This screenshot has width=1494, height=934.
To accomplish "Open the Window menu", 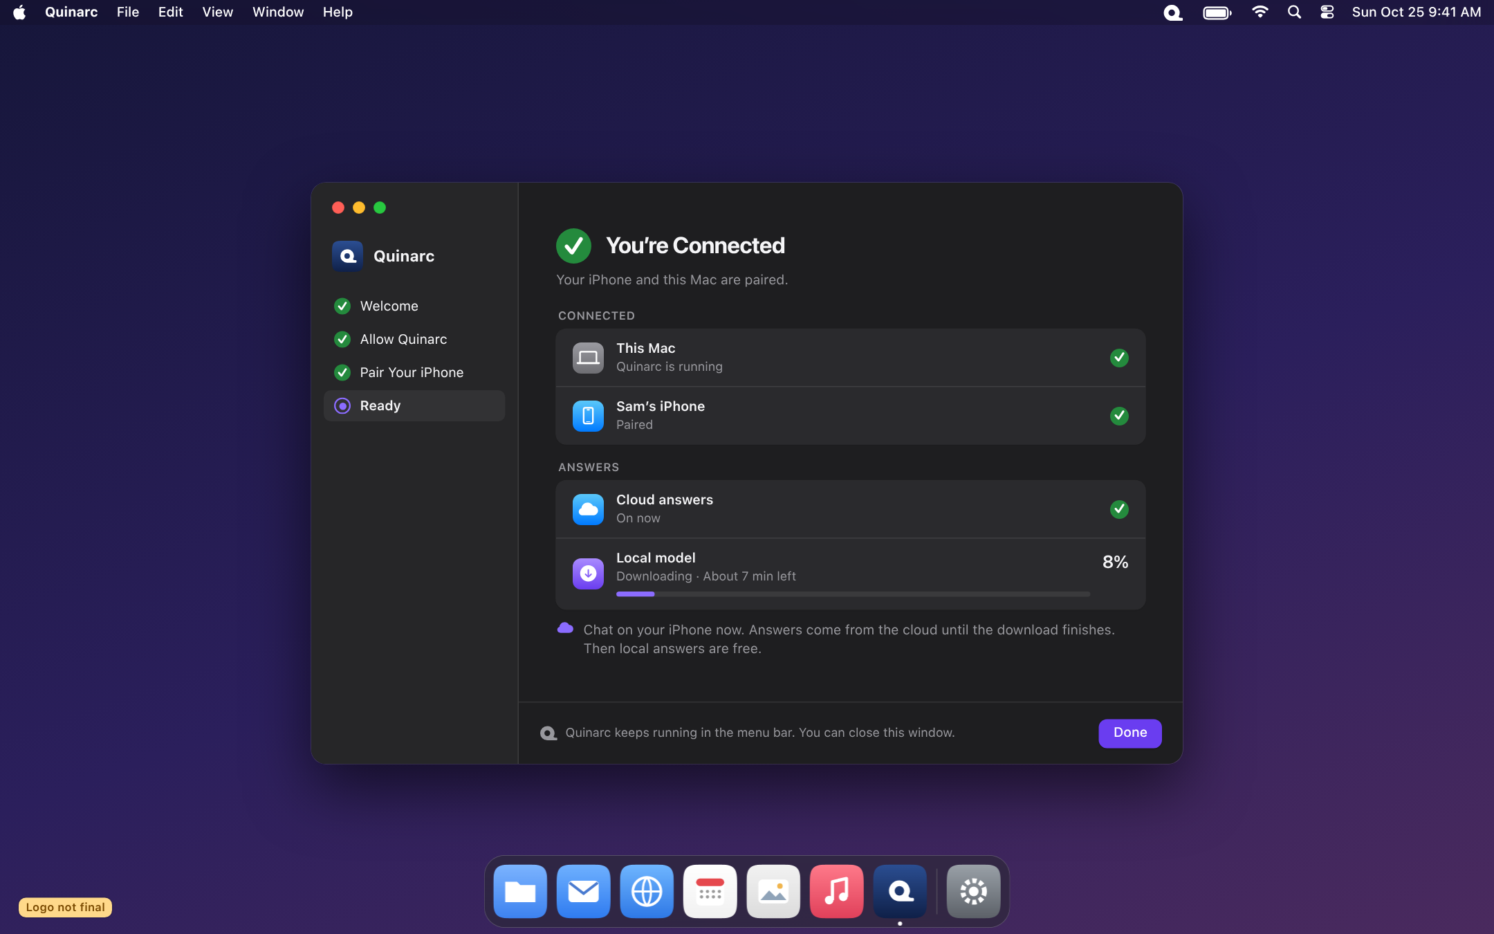I will (x=278, y=12).
